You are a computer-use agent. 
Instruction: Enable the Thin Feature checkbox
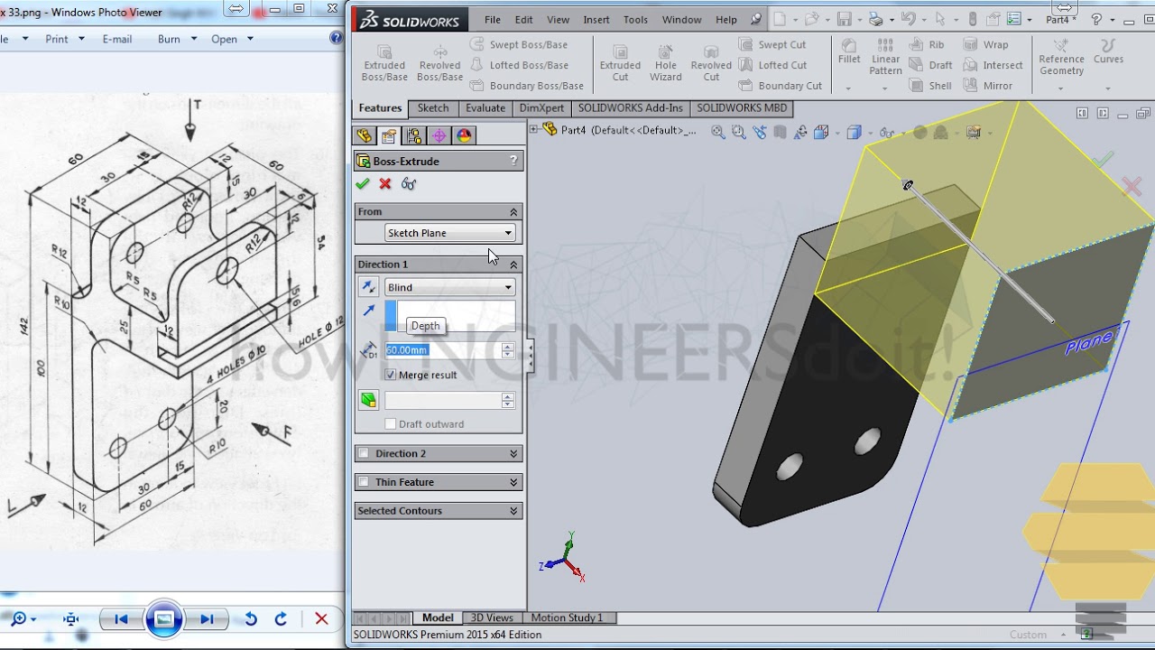(363, 482)
